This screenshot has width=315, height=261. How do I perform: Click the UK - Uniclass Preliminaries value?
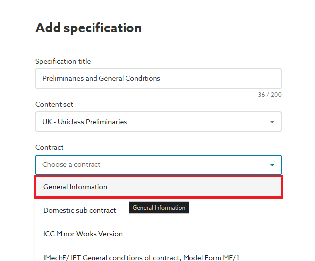85,122
